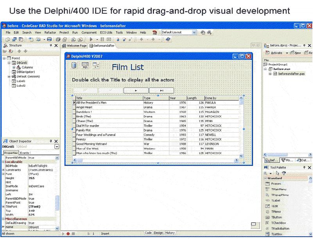Pick TMainMenu from the Tool Palette
This screenshot has height=239, width=314.
(278, 189)
